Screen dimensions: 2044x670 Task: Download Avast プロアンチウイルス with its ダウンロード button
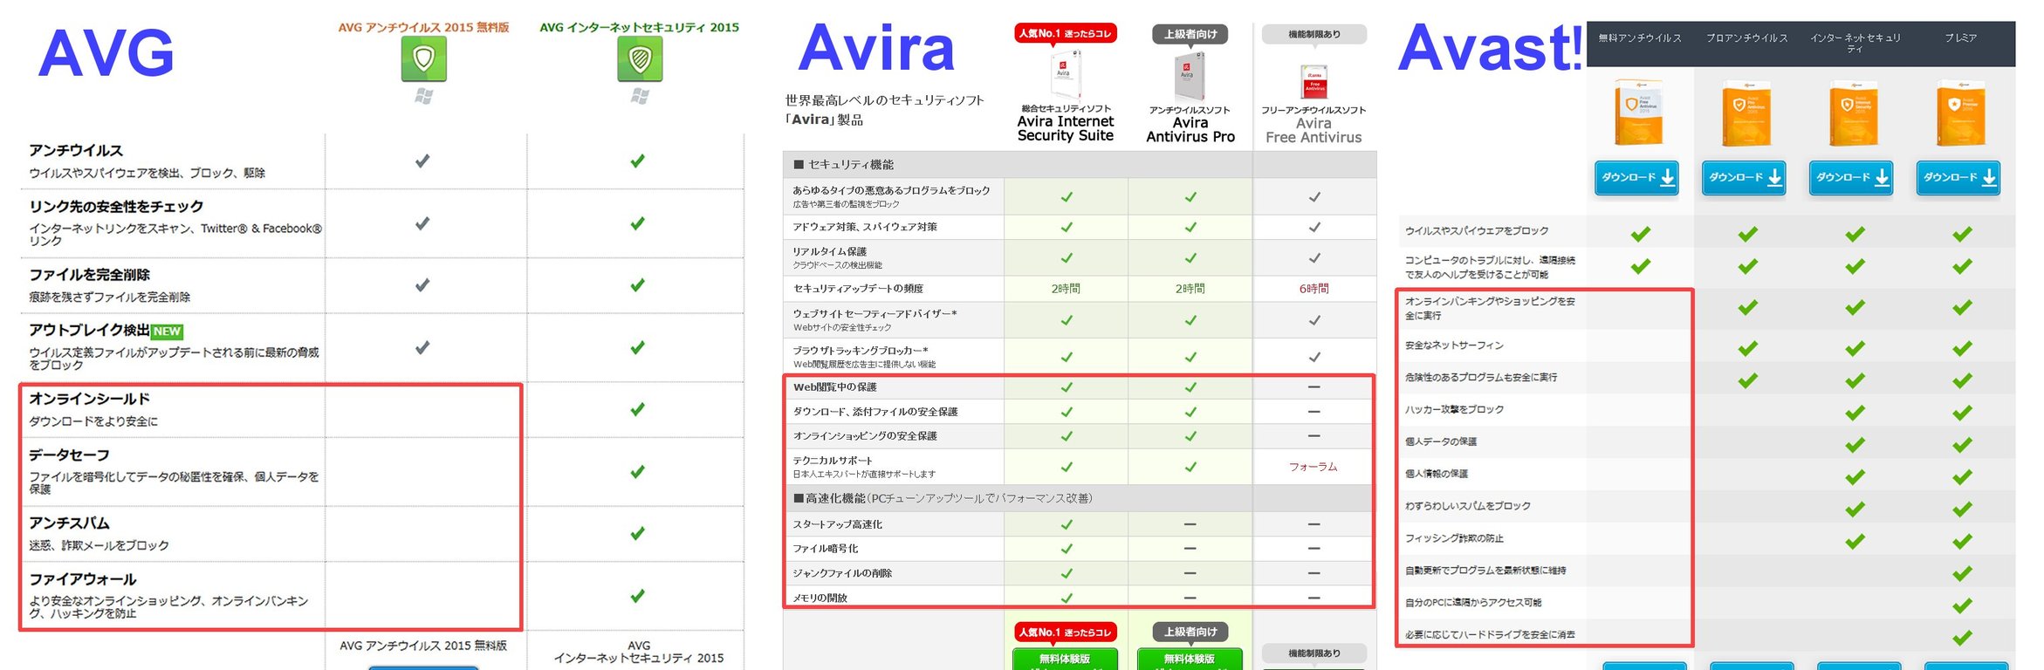click(x=1745, y=177)
